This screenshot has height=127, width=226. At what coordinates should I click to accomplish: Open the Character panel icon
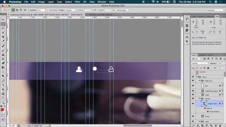coord(187,37)
